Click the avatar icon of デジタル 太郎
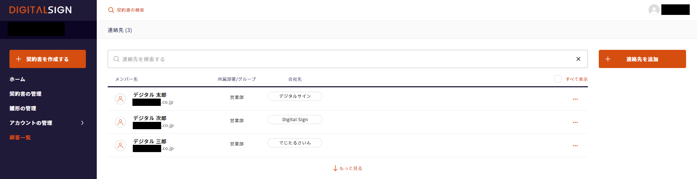 [120, 99]
